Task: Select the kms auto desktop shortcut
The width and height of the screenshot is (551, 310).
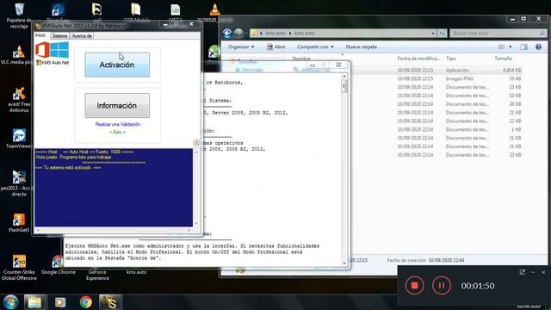Action: coord(136,272)
